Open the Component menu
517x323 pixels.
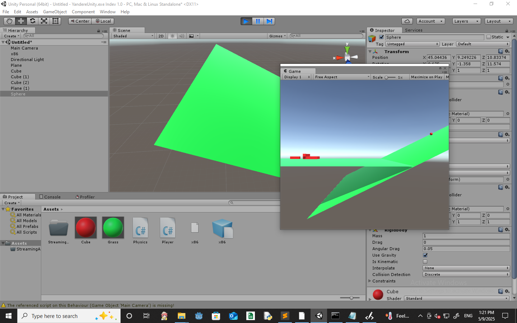pos(83,12)
